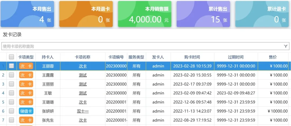Open the 次卡 link in 王璐璐 row
Screen dimensions: 291x126
pyautogui.click(x=83, y=102)
